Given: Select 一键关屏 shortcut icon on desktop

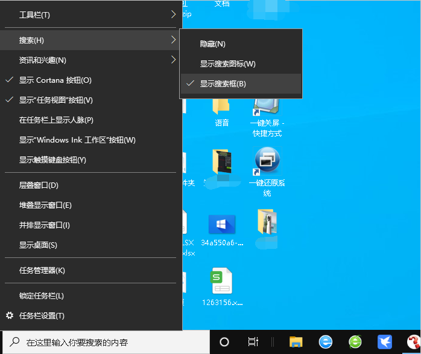Looking at the screenshot, I should pyautogui.click(x=267, y=106).
